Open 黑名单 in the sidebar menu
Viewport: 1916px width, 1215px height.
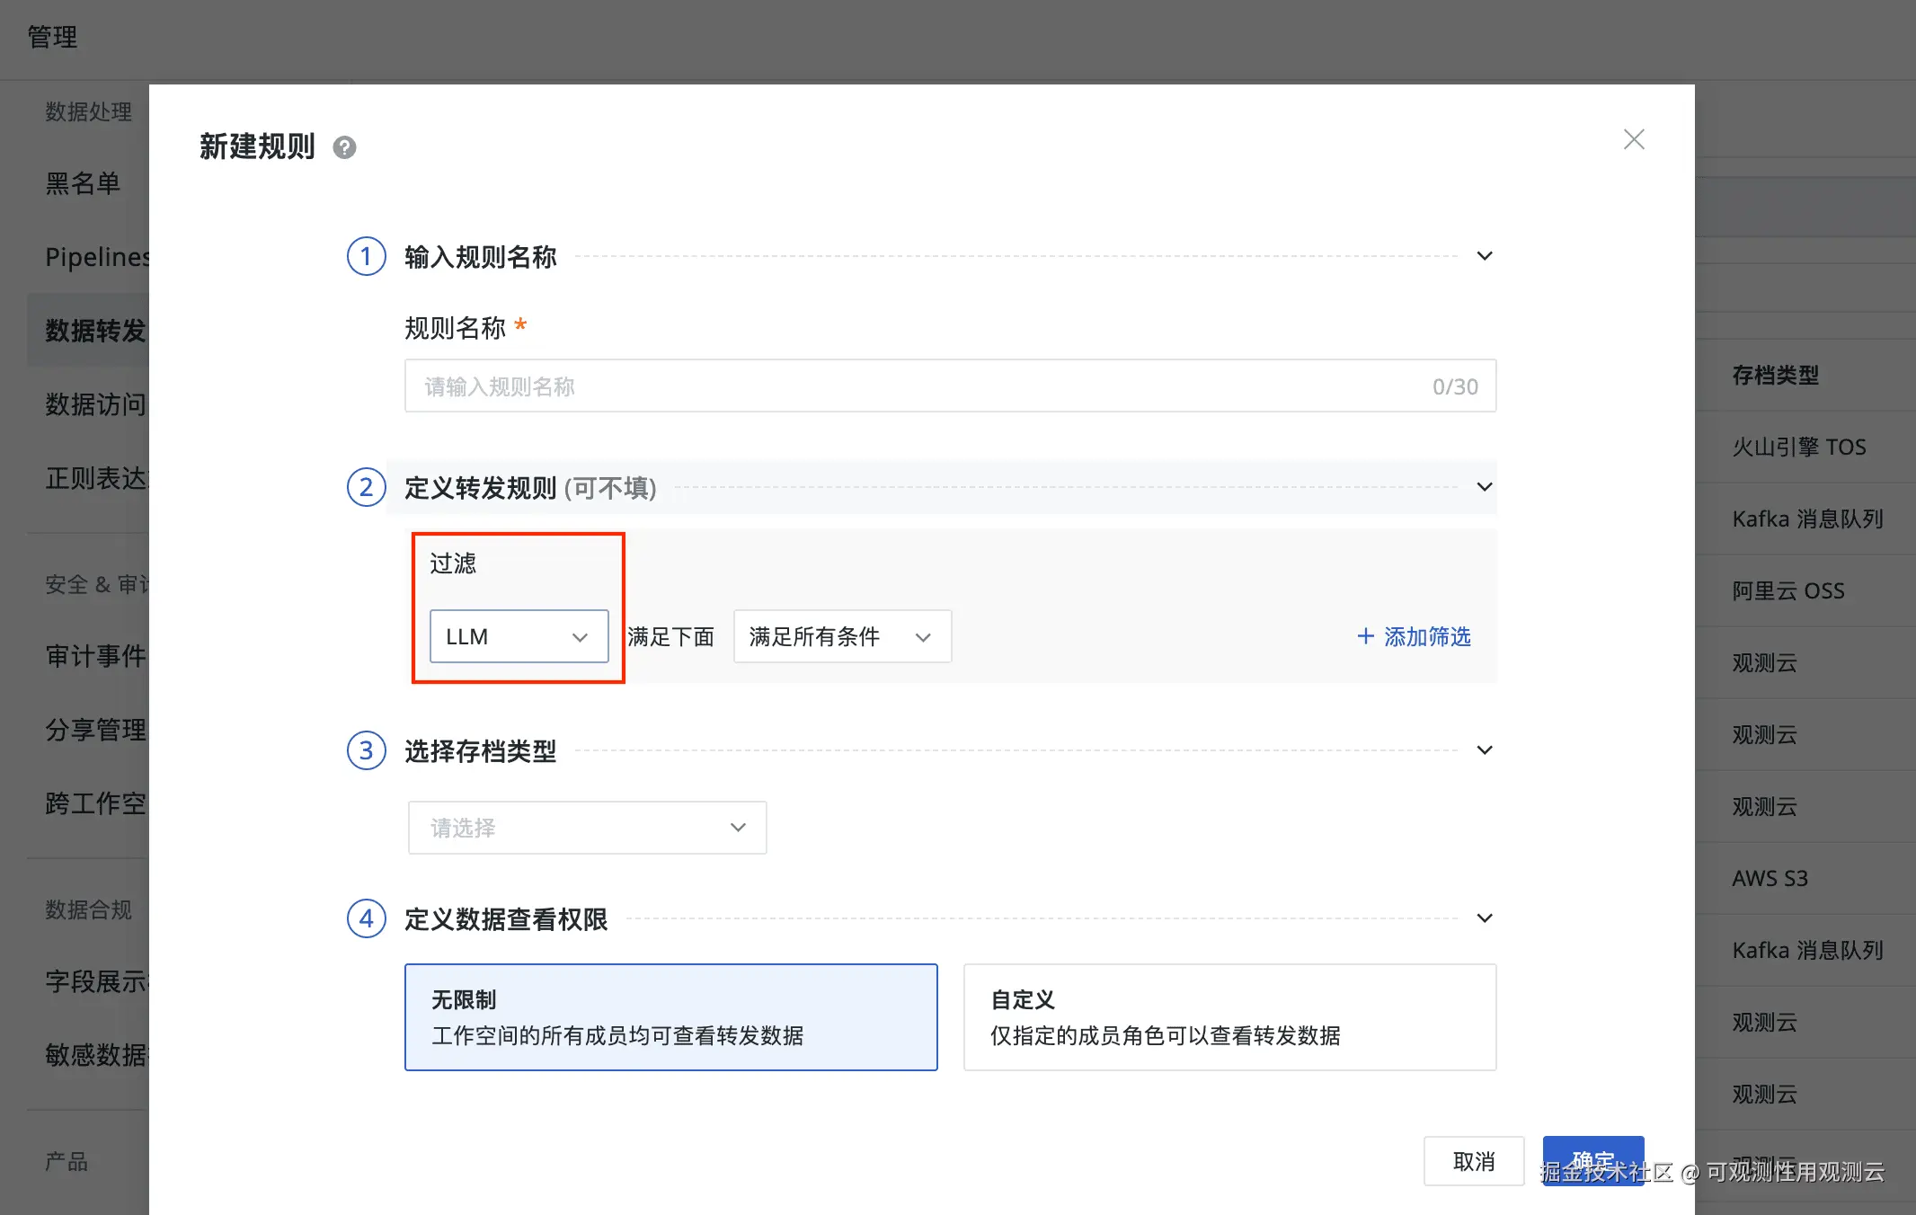tap(83, 183)
